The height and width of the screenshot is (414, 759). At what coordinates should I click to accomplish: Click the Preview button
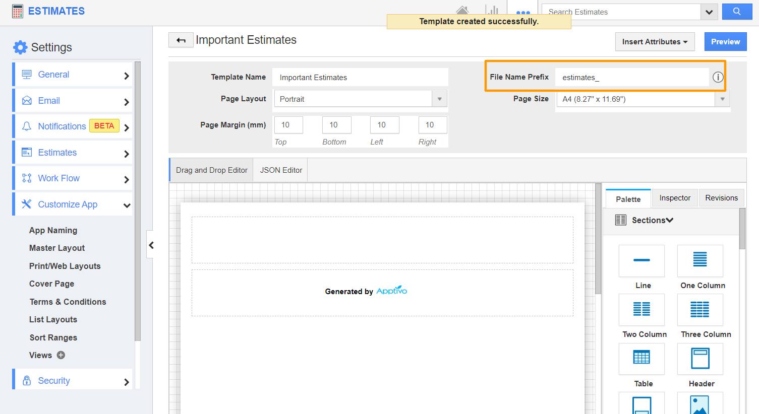pos(725,41)
